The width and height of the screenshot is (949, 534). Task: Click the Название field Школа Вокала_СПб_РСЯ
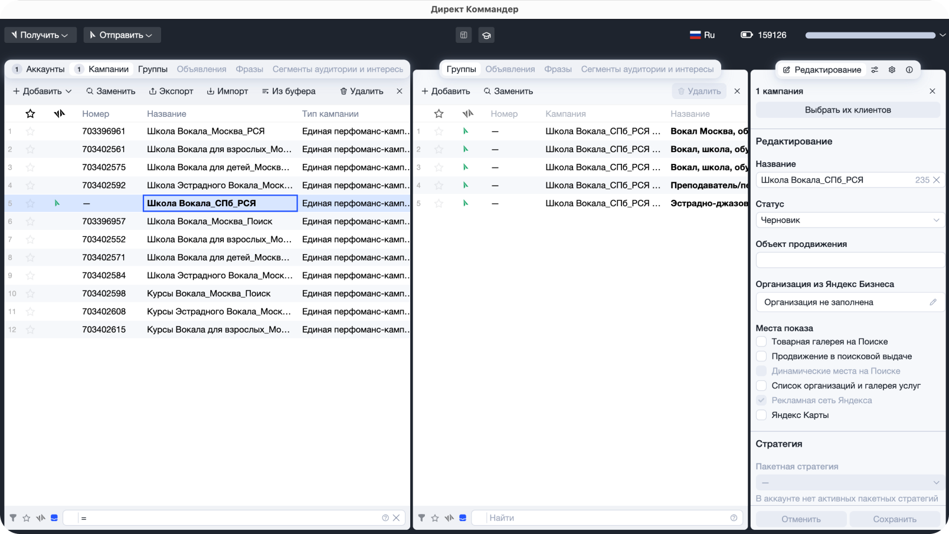click(x=850, y=180)
